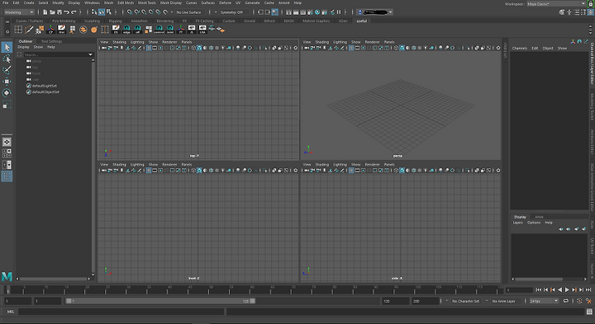Open the No Live Surface field dropdown
This screenshot has height=324, width=595.
pos(191,12)
